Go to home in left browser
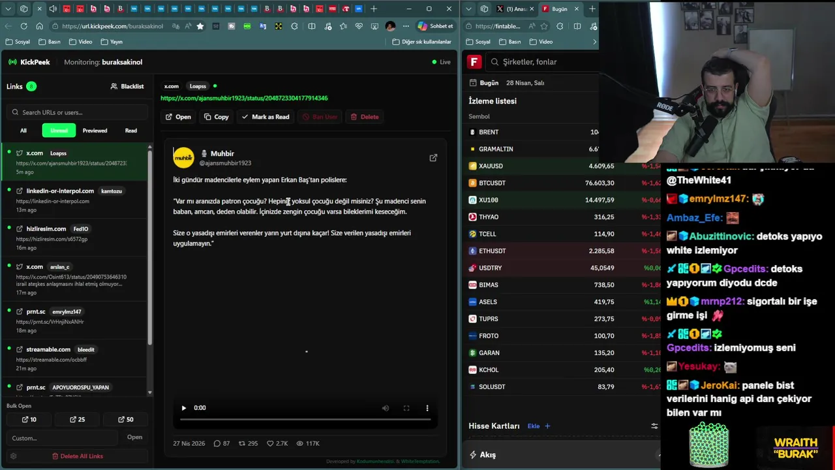Screen dimensions: 835x470 pyautogui.click(x=39, y=26)
